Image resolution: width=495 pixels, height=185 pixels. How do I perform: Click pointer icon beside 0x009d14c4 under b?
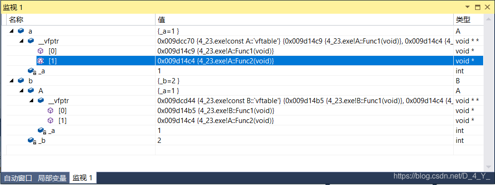51,121
